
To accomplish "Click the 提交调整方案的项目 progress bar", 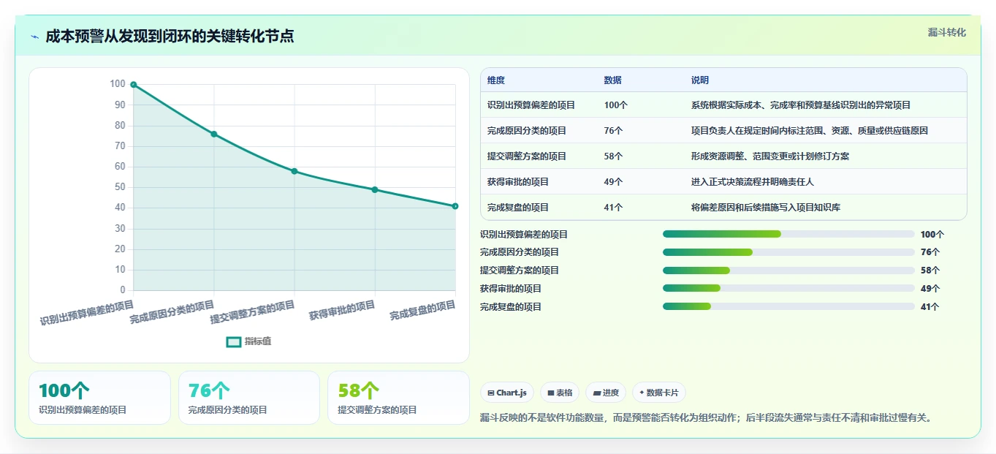I will tap(788, 270).
